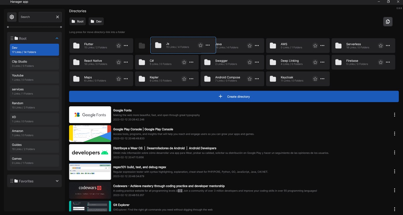Open regex101 link options menu
The height and width of the screenshot is (215, 403).
pyautogui.click(x=394, y=171)
